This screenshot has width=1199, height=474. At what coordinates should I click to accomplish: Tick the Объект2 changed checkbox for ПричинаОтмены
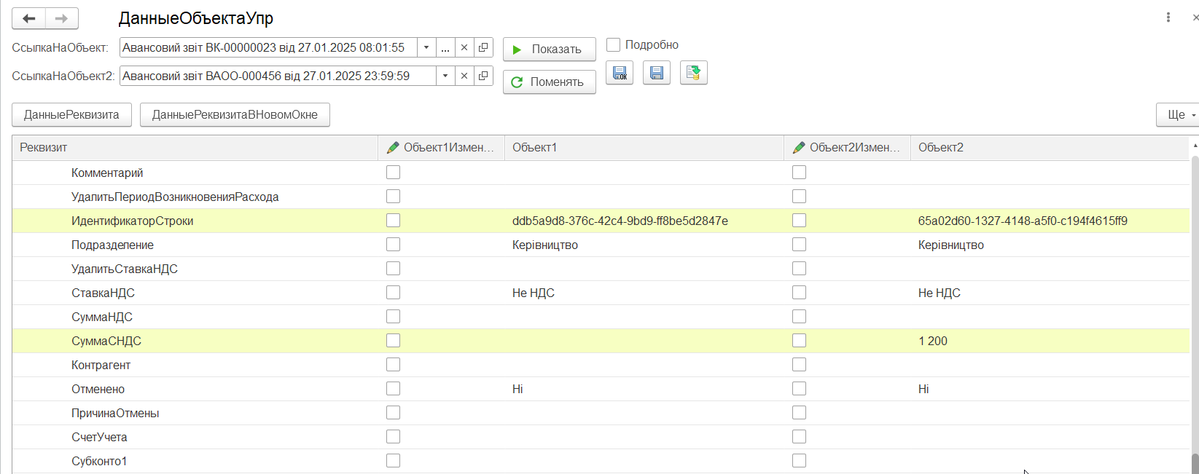pyautogui.click(x=800, y=413)
